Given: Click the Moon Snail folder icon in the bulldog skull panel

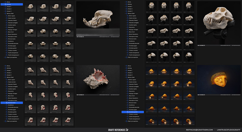Looking at the screenshot, I should 7,32.
